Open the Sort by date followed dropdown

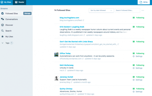[x=101, y=10]
